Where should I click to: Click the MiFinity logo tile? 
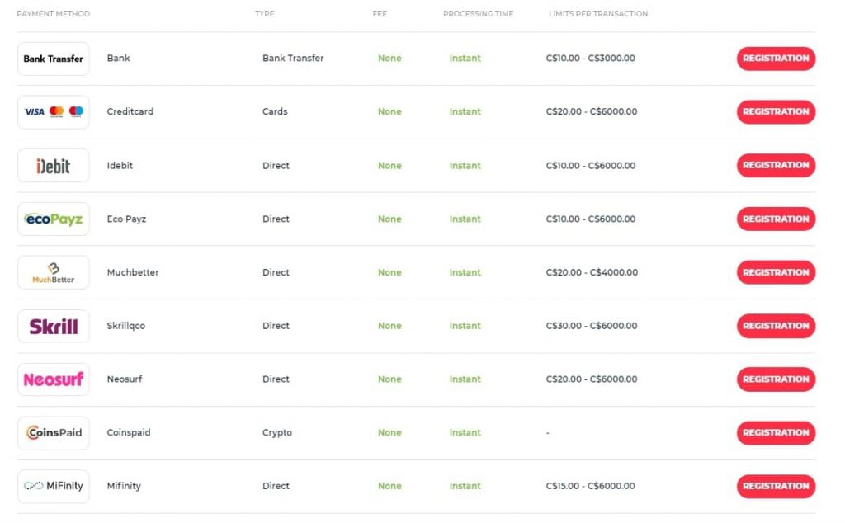(x=54, y=487)
